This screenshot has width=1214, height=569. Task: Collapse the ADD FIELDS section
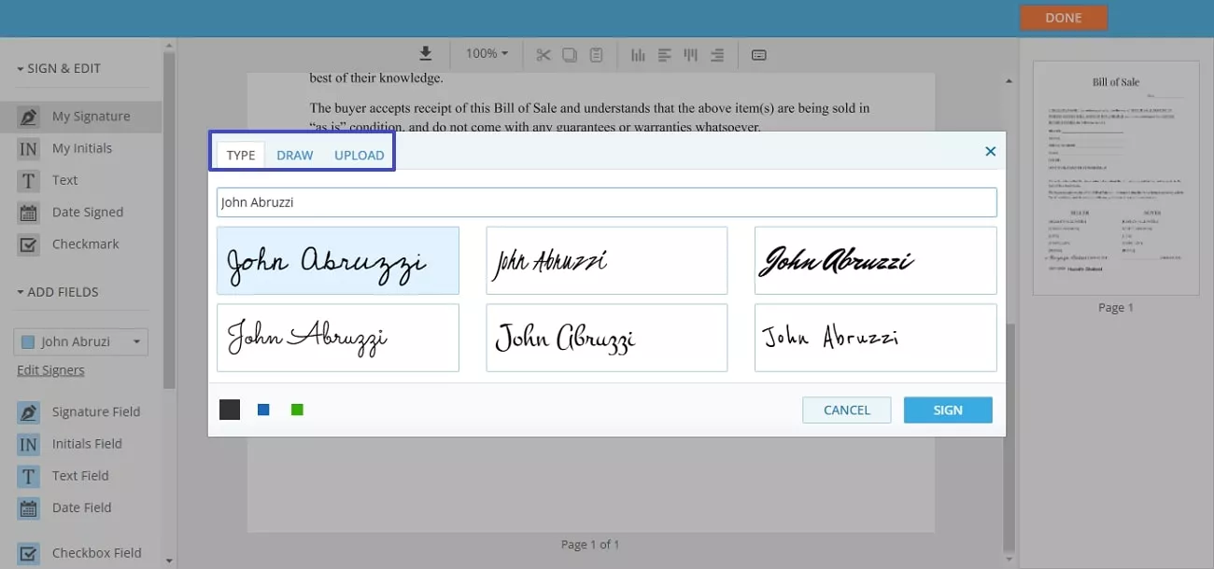[x=57, y=292]
